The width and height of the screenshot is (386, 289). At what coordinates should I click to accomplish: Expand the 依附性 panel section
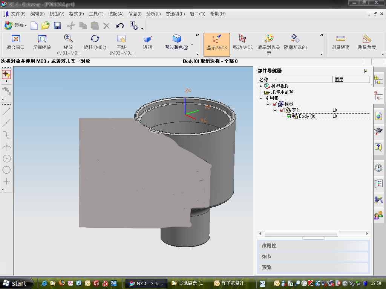[x=313, y=246]
